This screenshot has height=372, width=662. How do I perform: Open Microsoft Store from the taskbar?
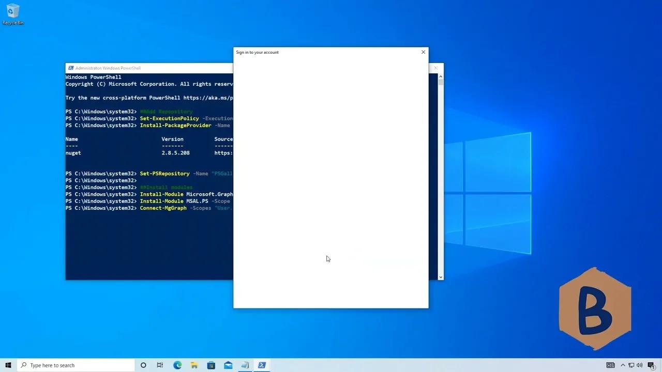click(x=211, y=365)
